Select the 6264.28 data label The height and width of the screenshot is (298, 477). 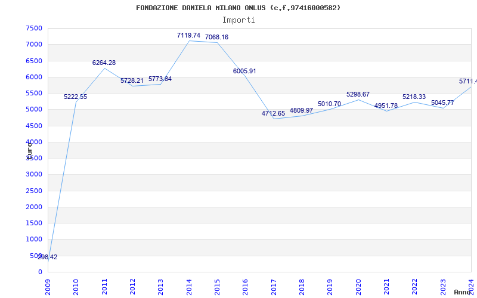tap(104, 63)
